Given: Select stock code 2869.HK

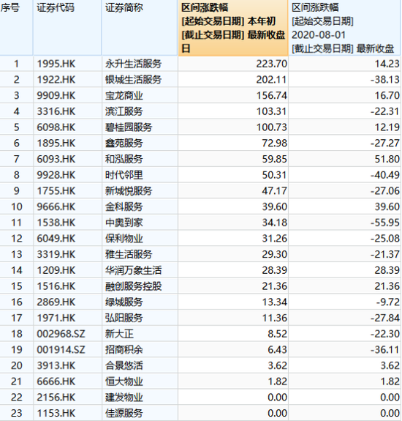Looking at the screenshot, I should (x=56, y=302).
